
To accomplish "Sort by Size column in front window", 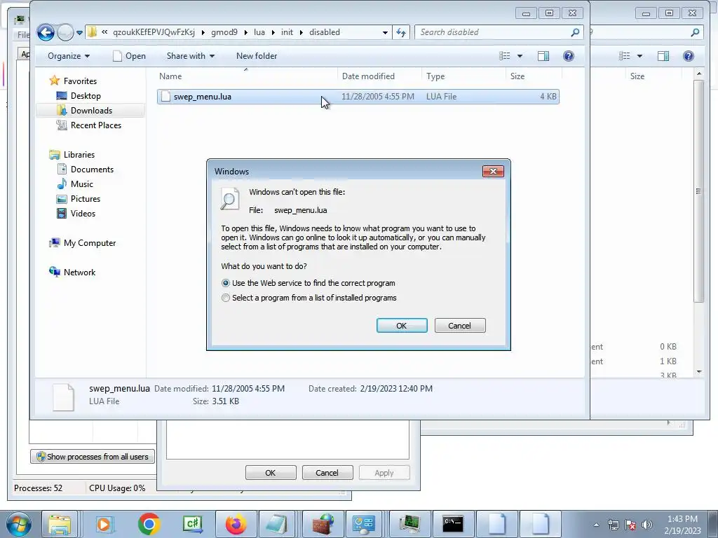I will 534,76.
